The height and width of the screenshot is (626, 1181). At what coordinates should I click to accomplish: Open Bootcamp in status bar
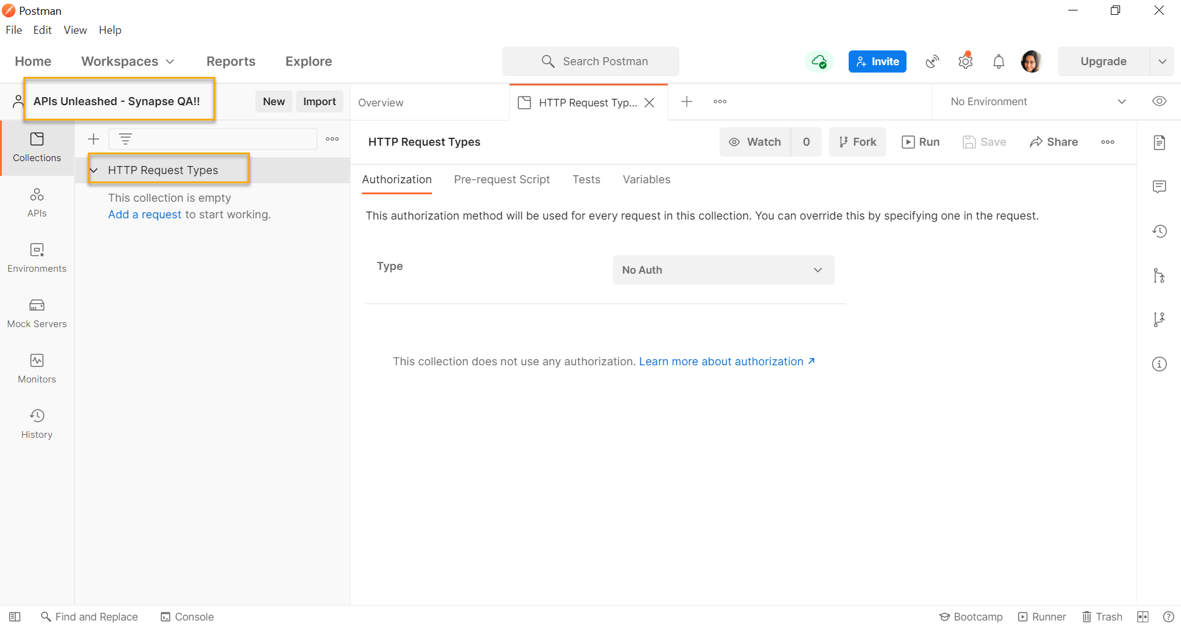(971, 617)
